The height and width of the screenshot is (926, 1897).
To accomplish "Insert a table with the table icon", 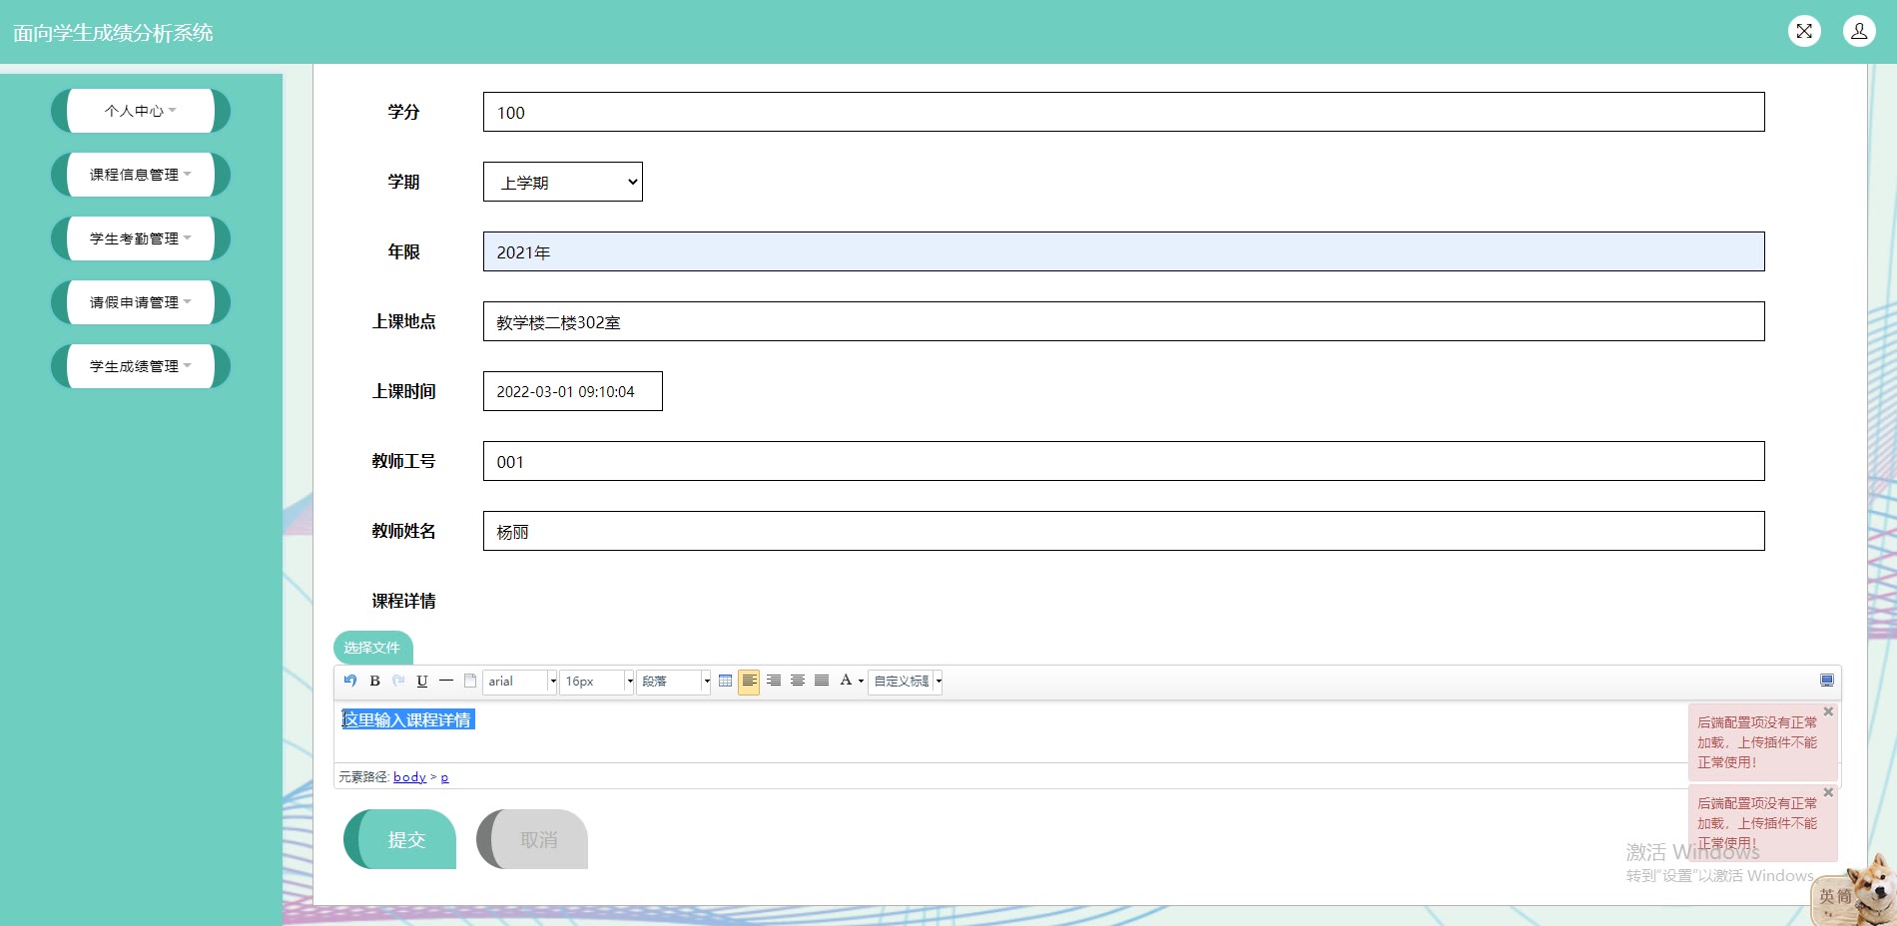I will pos(725,681).
